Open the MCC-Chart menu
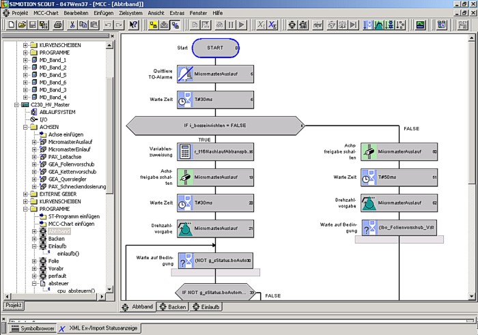This screenshot has width=478, height=335. tap(46, 13)
